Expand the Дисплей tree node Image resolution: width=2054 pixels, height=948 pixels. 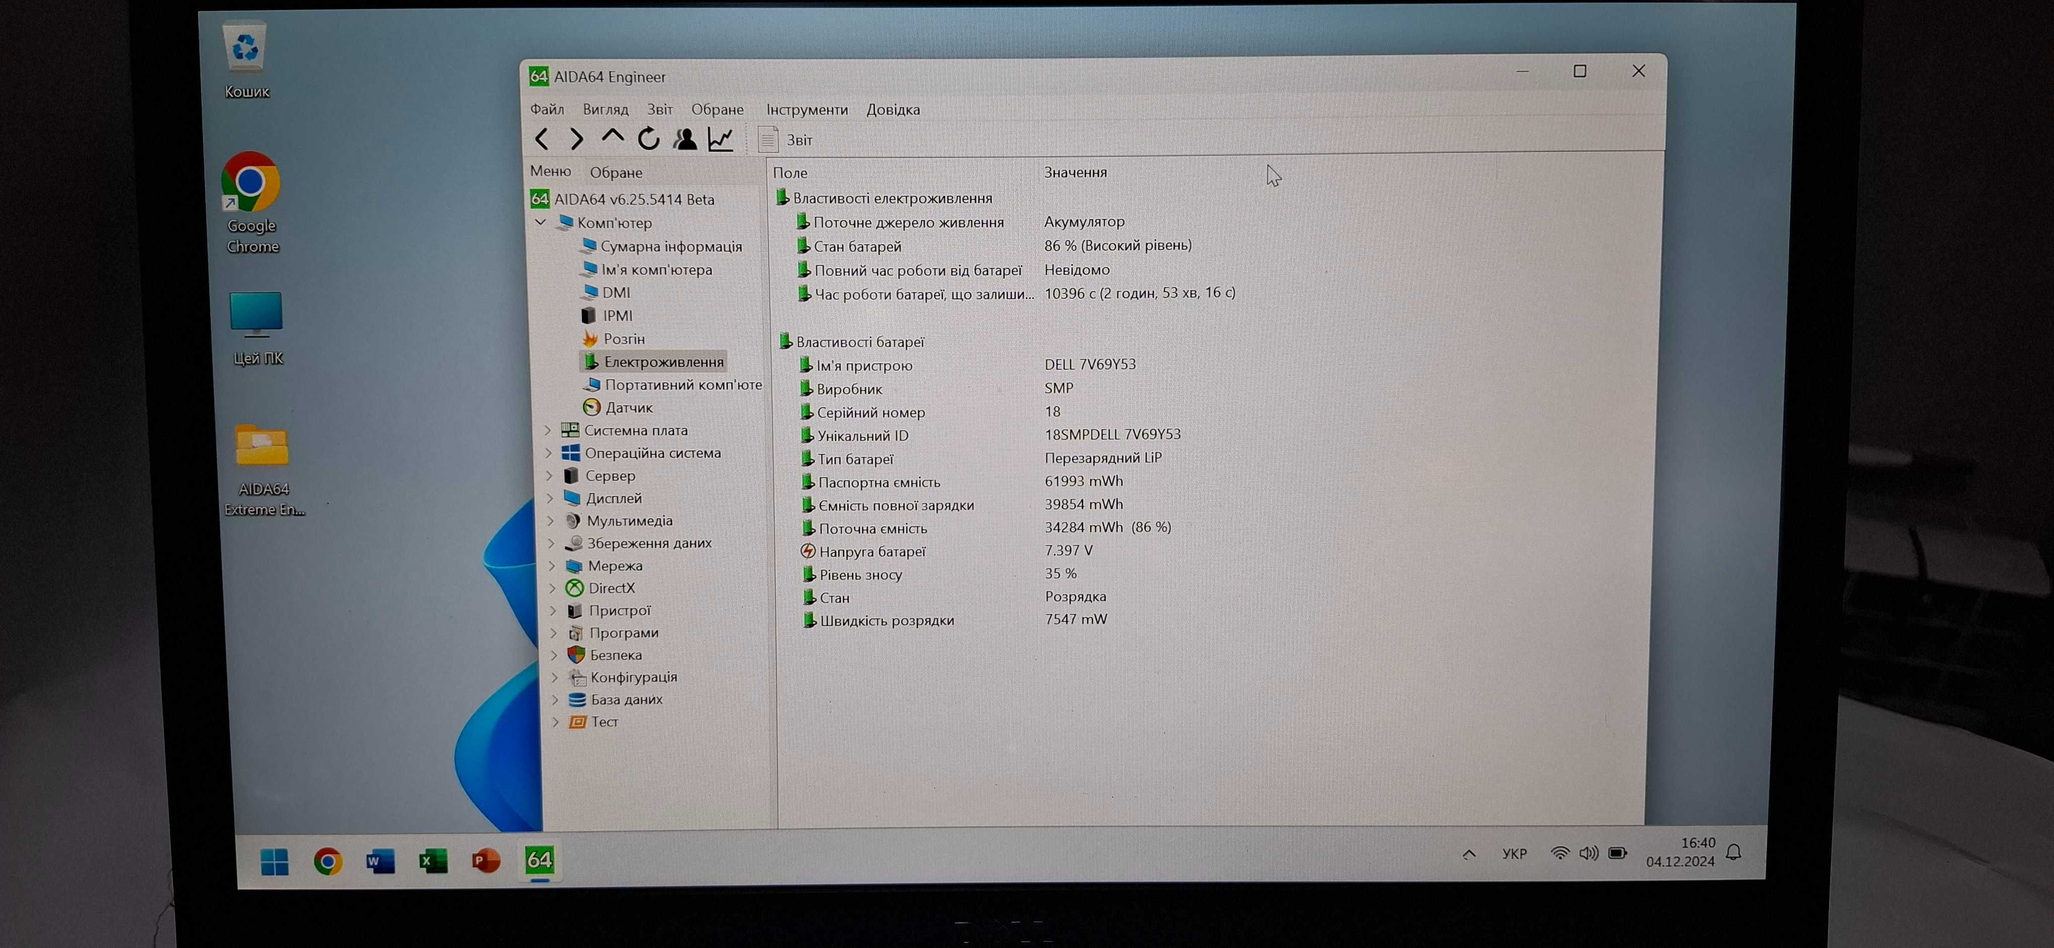(550, 498)
